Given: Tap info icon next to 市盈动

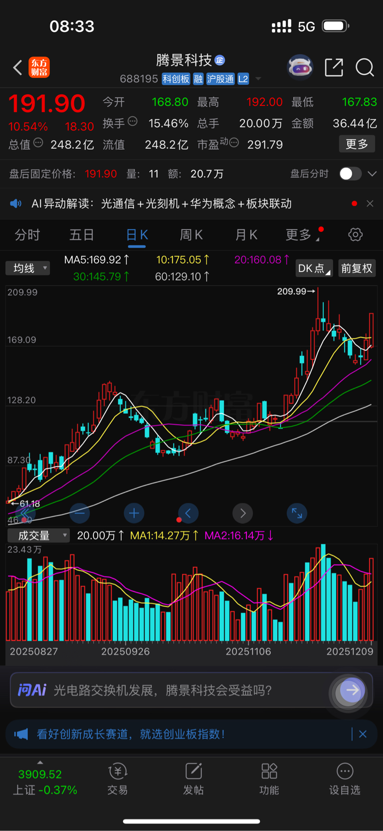Looking at the screenshot, I should (x=233, y=143).
